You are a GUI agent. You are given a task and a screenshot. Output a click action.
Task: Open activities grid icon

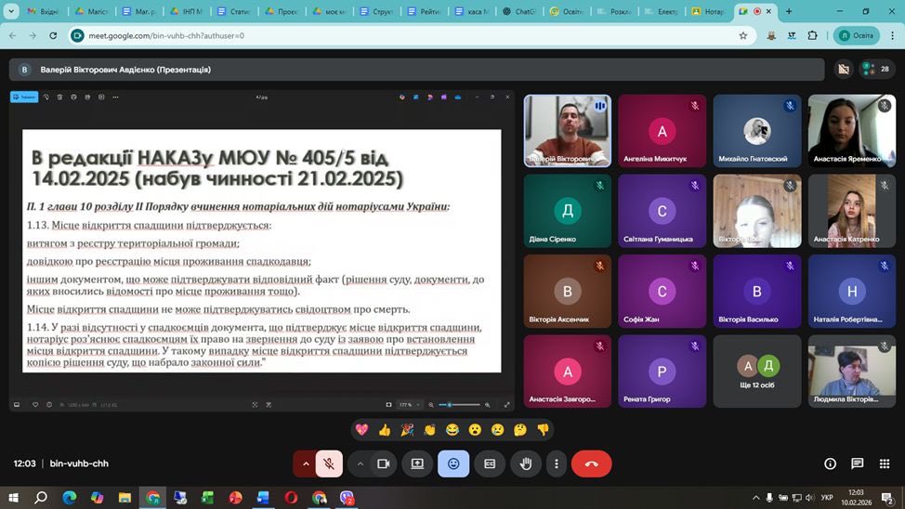[x=885, y=463]
